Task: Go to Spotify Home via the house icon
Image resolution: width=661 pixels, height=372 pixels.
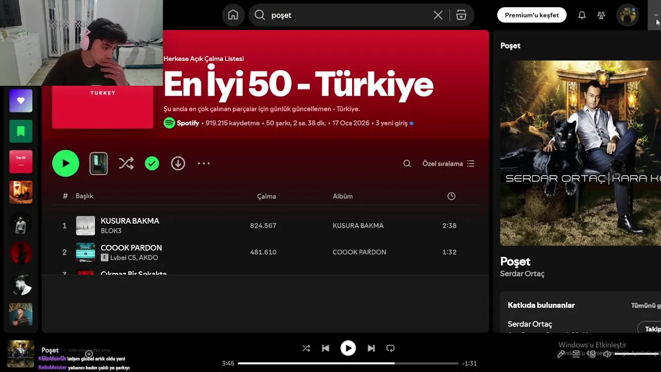Action: pos(233,15)
